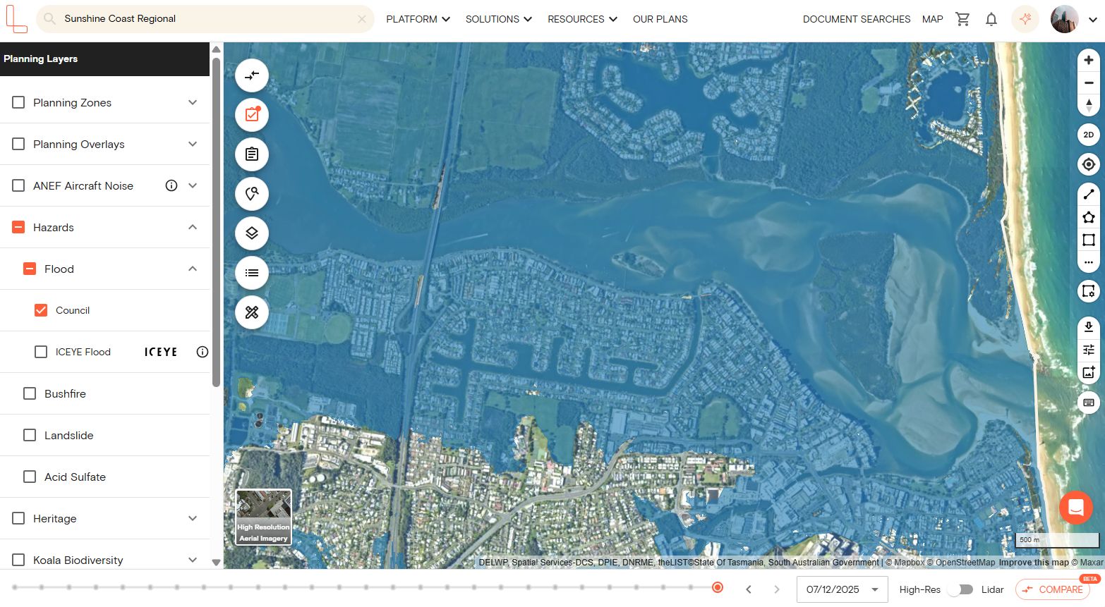
Task: Zoom in on the map
Action: click(1089, 61)
